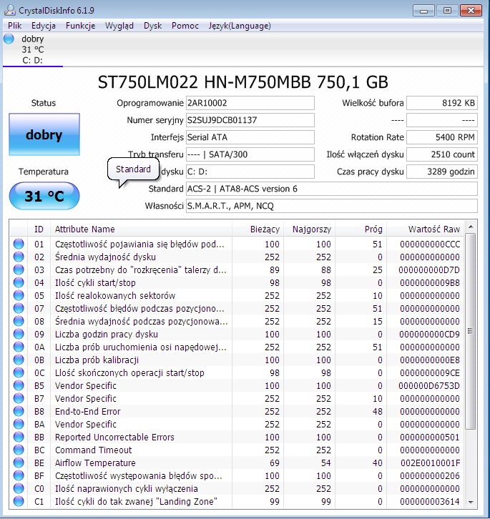The image size is (490, 519).
Task: Open the Funkcje menu
Action: (81, 26)
